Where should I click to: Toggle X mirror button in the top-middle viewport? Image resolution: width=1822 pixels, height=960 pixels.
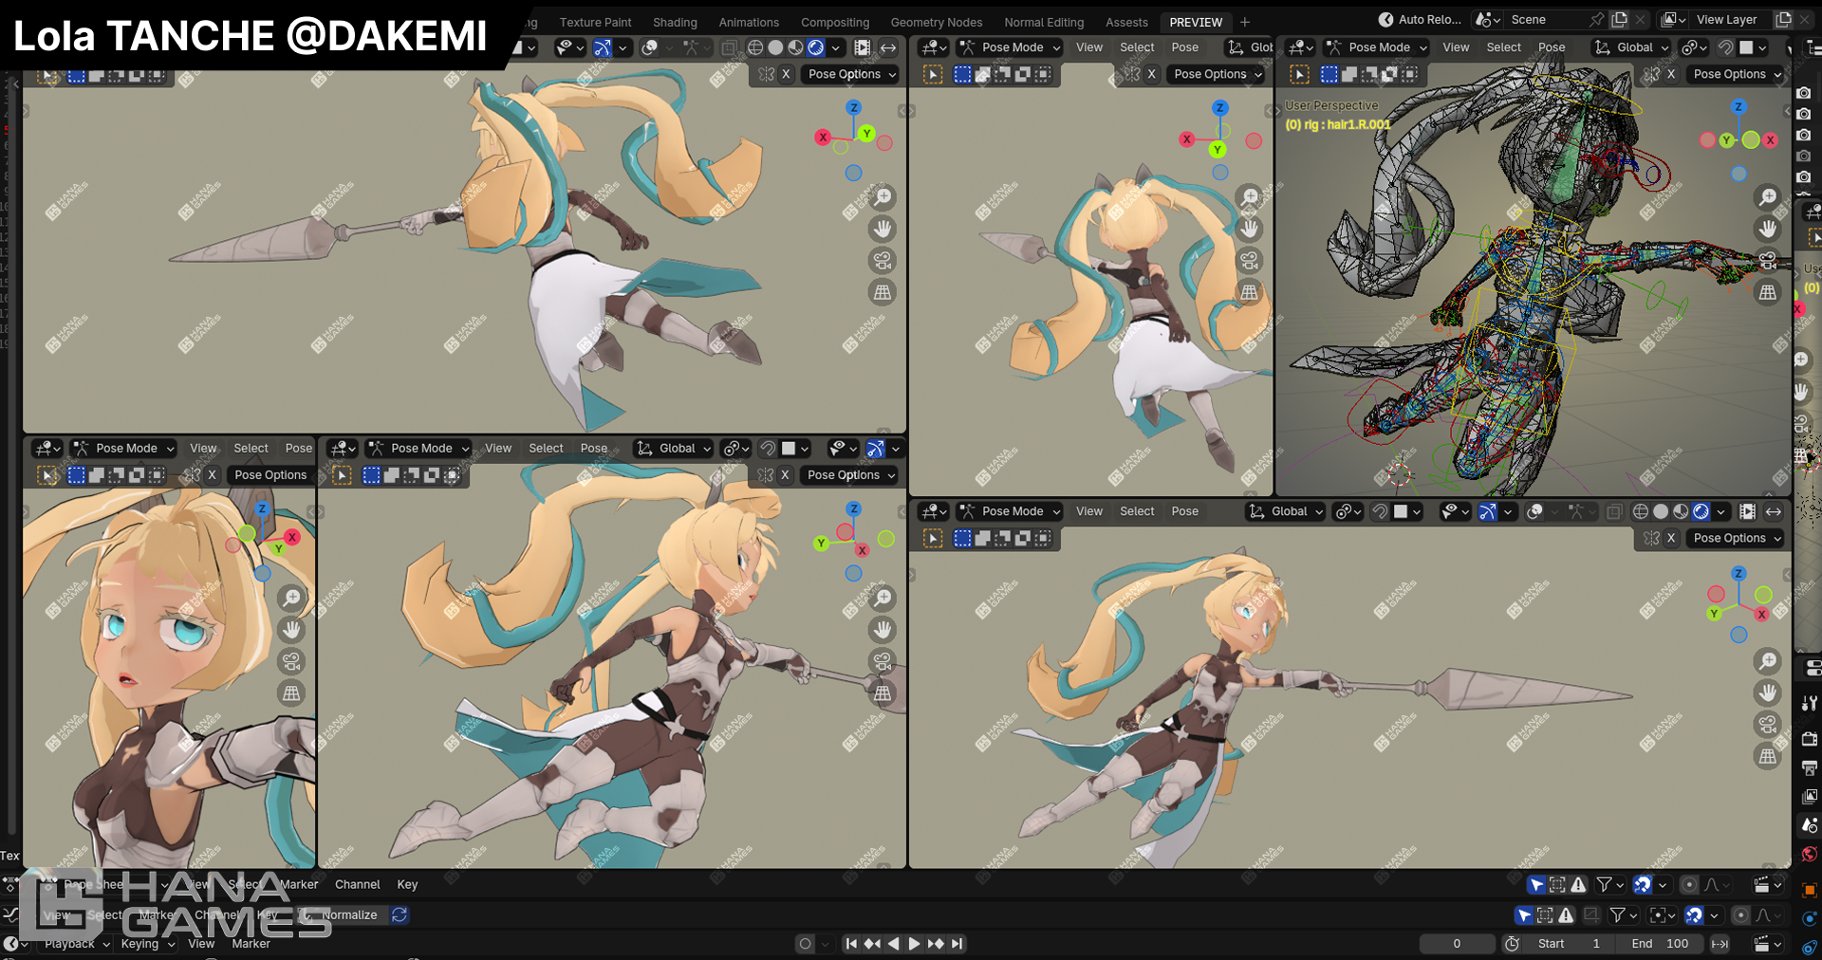pyautogui.click(x=1151, y=74)
